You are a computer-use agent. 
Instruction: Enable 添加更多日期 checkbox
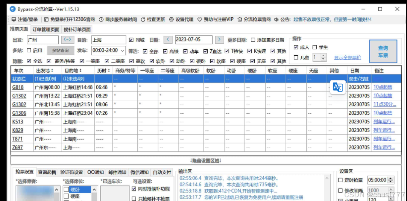(x=253, y=40)
